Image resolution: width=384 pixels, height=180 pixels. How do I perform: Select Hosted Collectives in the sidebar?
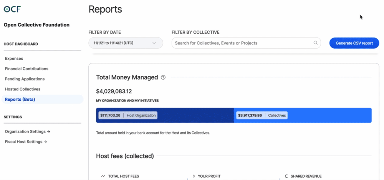tap(23, 89)
